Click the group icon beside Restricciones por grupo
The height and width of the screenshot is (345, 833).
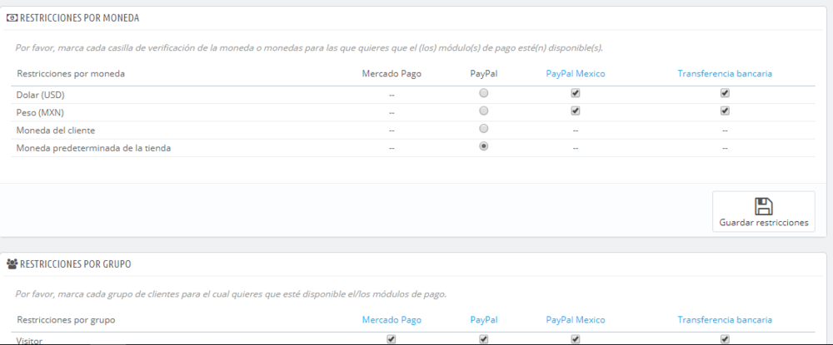11,264
